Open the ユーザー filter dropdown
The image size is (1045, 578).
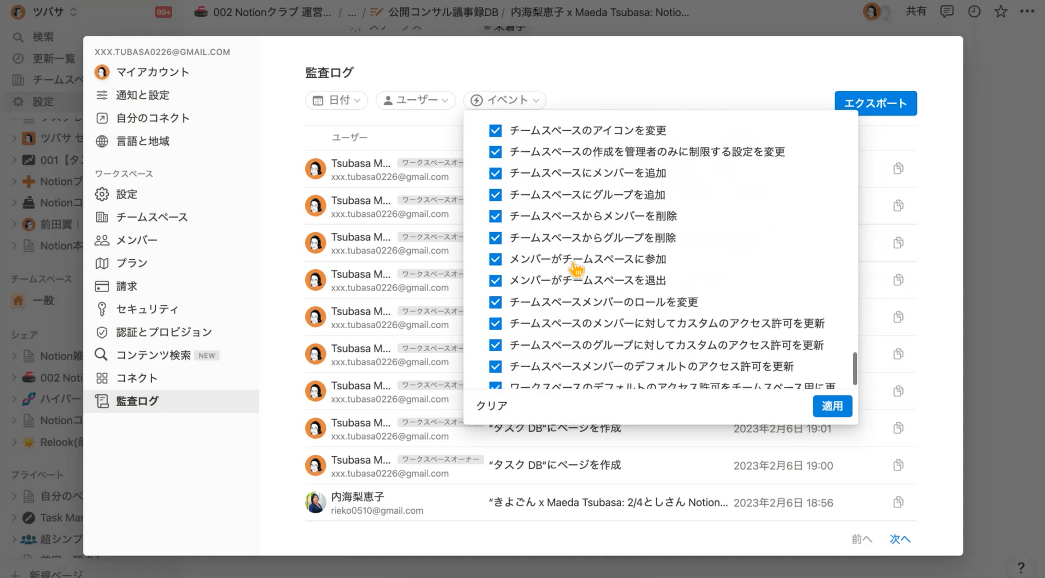click(415, 100)
